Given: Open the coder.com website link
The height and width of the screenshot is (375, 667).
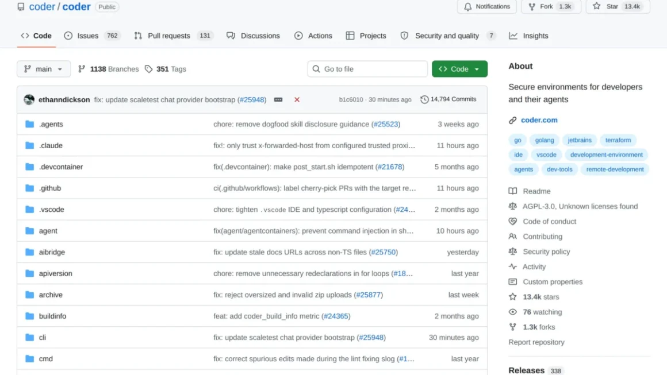Looking at the screenshot, I should click(539, 120).
